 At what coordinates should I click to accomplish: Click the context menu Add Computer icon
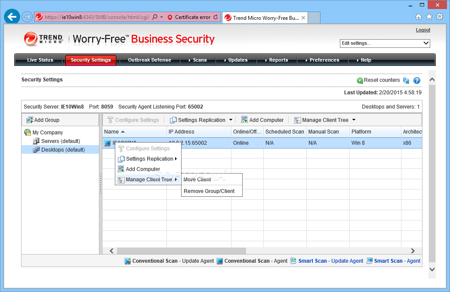(x=121, y=169)
